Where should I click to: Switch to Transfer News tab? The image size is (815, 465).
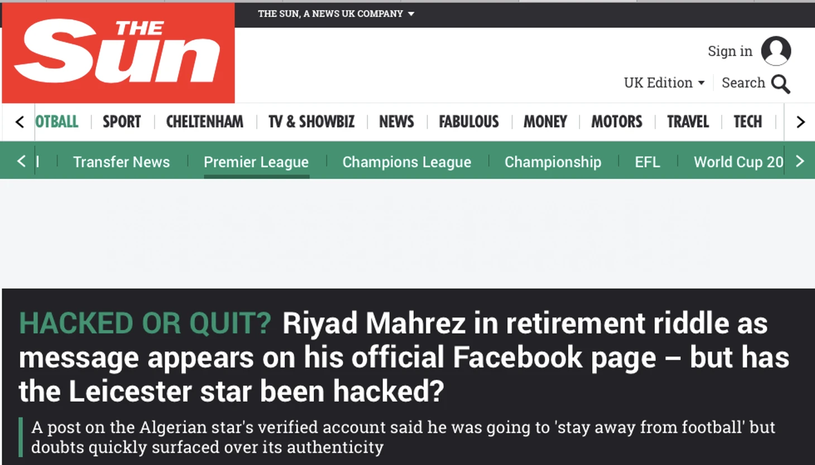[x=121, y=162]
